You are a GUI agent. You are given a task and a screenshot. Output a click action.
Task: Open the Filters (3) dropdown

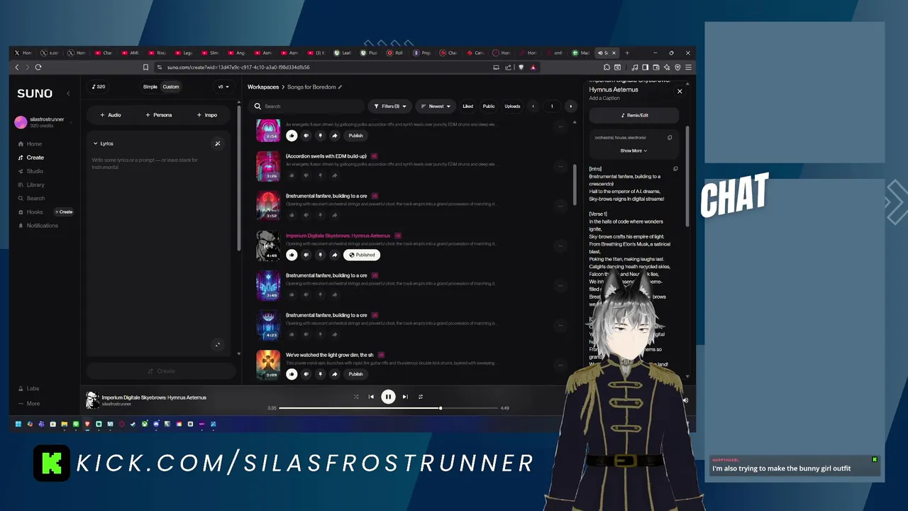coord(390,106)
